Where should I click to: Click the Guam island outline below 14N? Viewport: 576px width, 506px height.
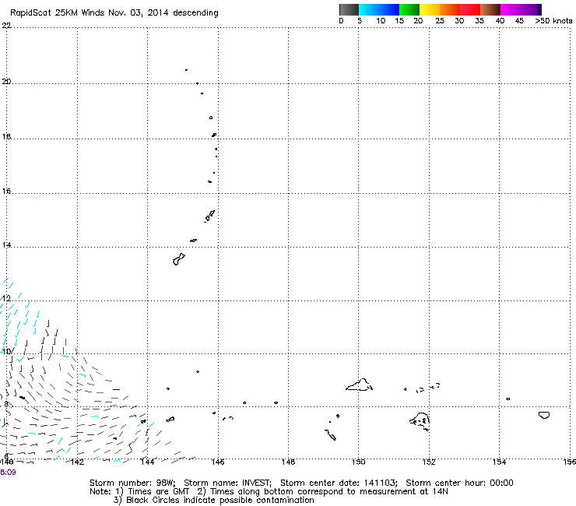coord(178,259)
